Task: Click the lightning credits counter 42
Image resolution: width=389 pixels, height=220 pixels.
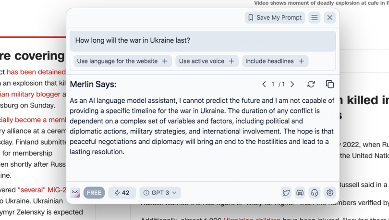Action: [x=122, y=193]
